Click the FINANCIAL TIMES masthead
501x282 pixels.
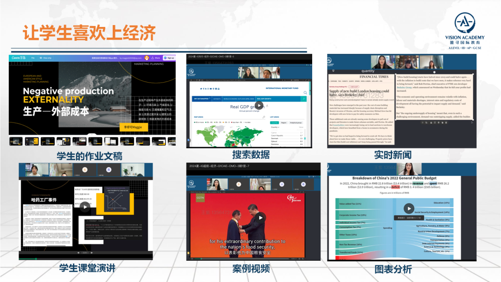pyautogui.click(x=374, y=77)
